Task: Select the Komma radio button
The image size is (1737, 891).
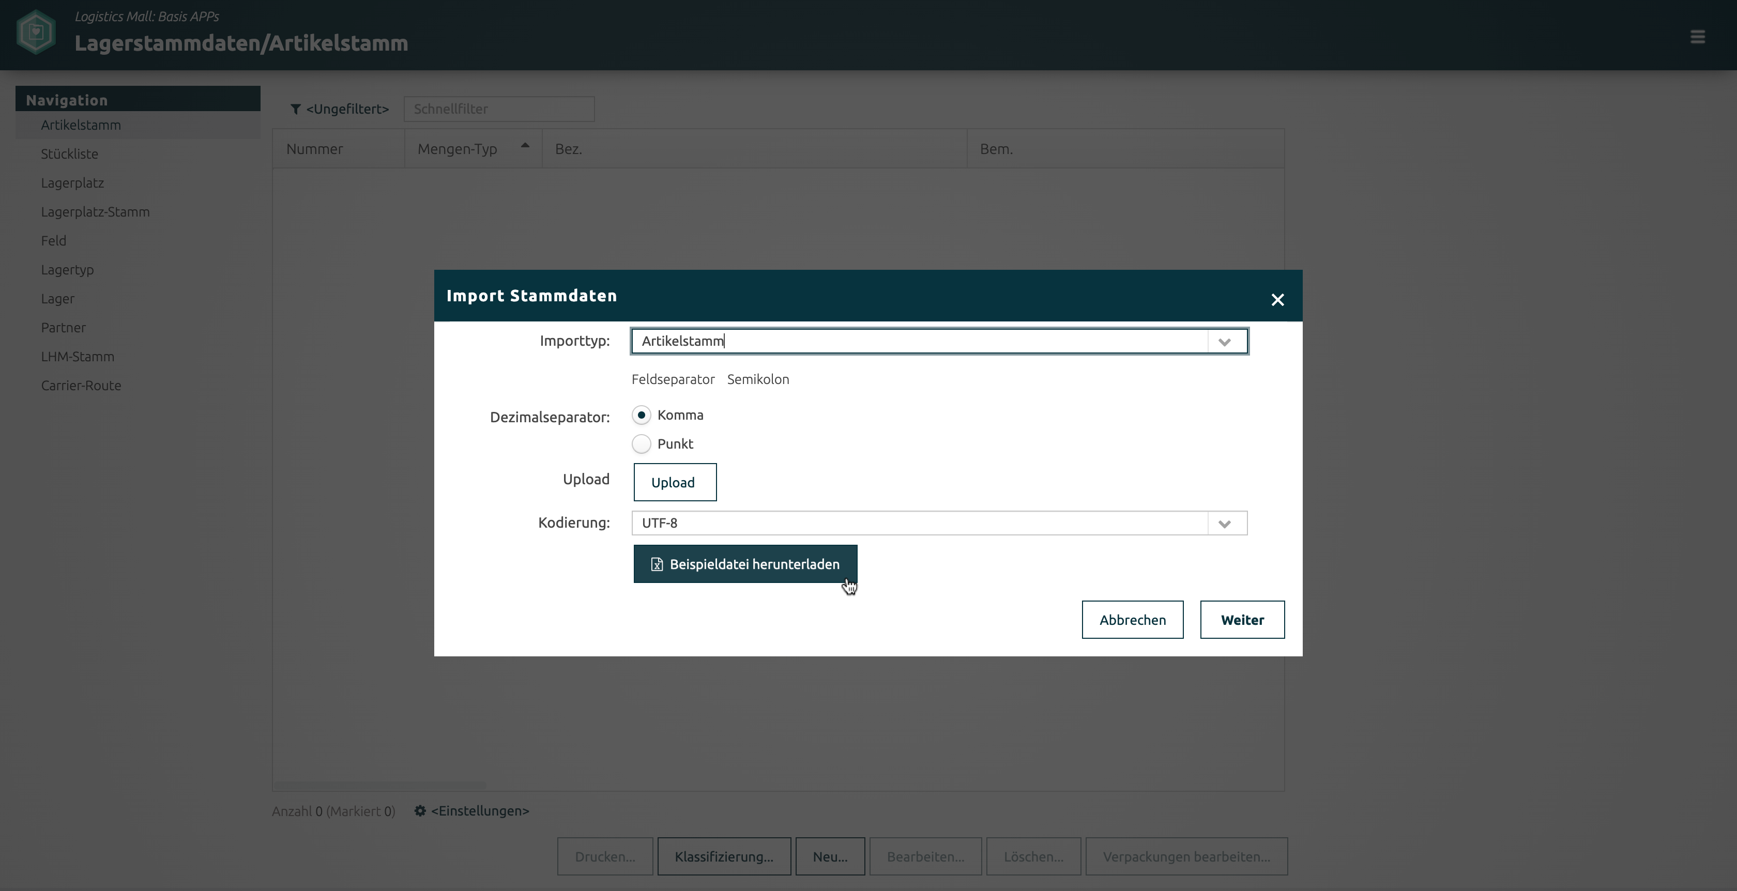Action: [x=641, y=415]
